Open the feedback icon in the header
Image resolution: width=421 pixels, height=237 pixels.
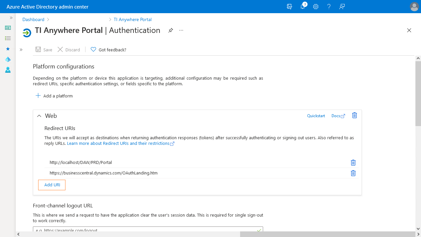tap(342, 7)
